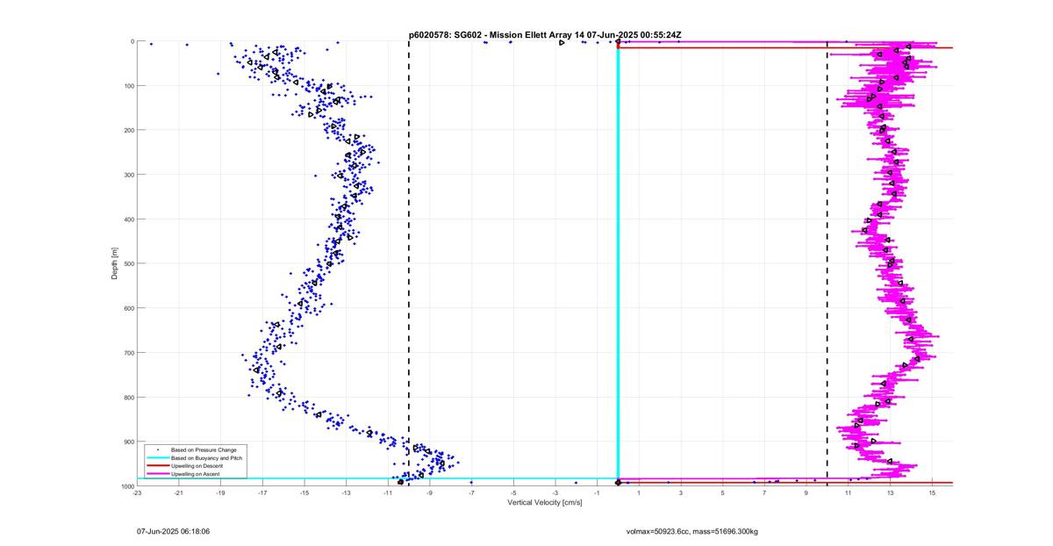Click x-axis tick label -19
The width and height of the screenshot is (1053, 546).
(x=220, y=492)
